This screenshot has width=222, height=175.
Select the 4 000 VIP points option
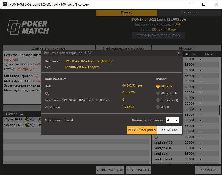tap(158, 107)
